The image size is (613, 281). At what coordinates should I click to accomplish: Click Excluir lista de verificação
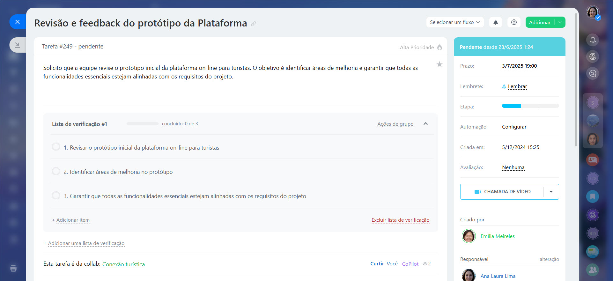400,220
